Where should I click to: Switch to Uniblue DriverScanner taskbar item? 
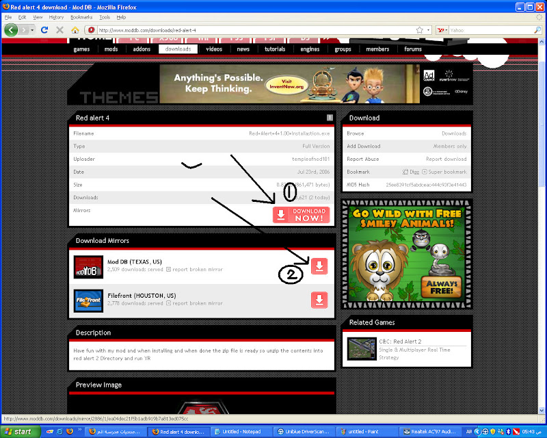click(304, 432)
